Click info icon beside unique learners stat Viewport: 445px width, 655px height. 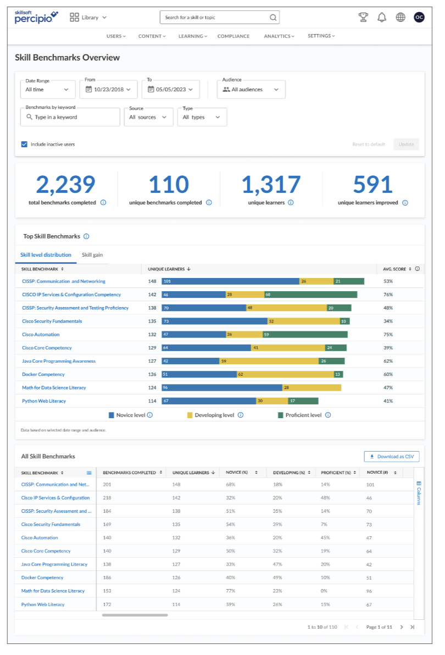tap(291, 203)
